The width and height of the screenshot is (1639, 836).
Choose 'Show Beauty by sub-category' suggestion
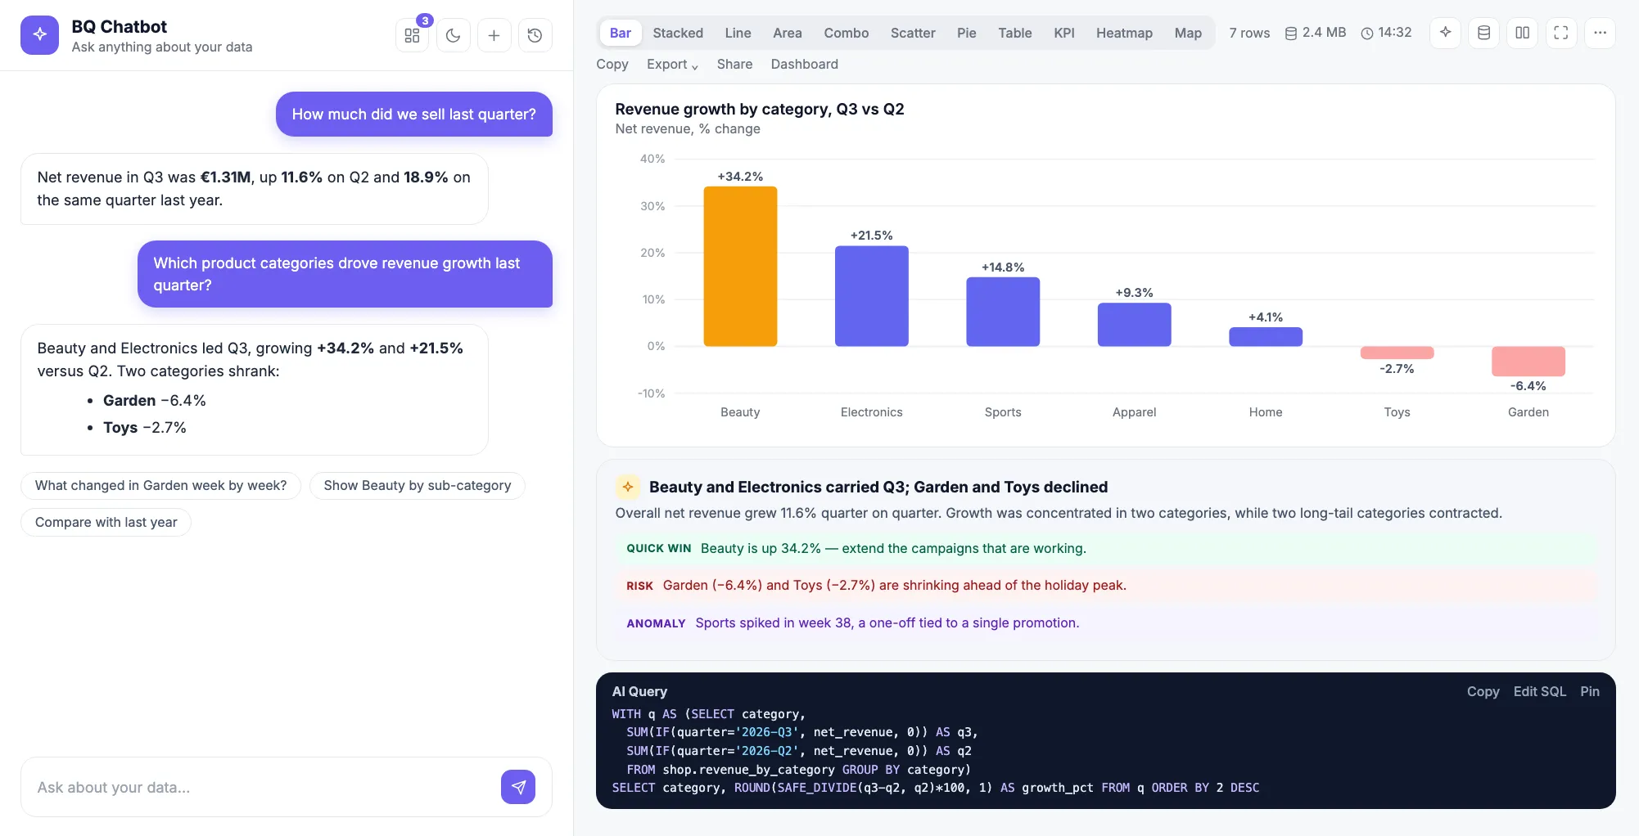tap(418, 485)
